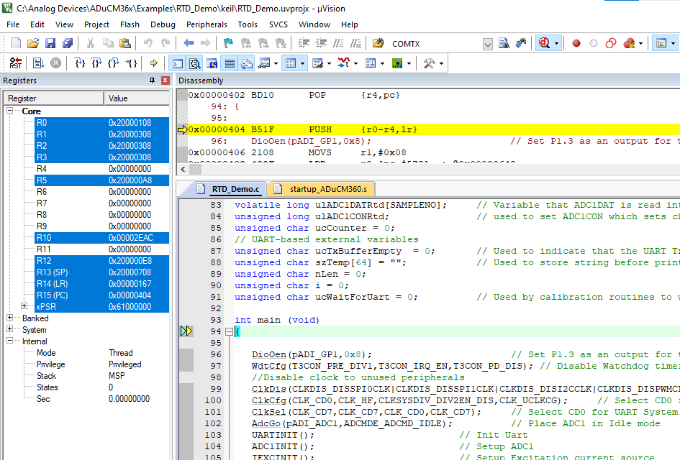Open the File menu
The width and height of the screenshot is (680, 460).
click(x=12, y=24)
